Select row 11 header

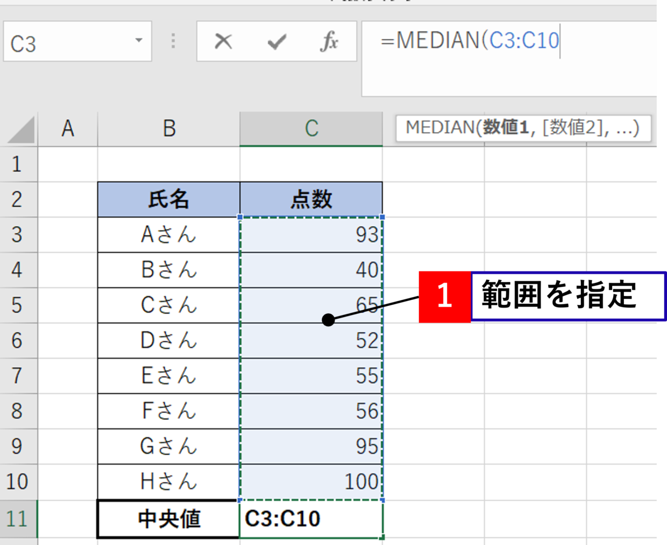(x=18, y=519)
